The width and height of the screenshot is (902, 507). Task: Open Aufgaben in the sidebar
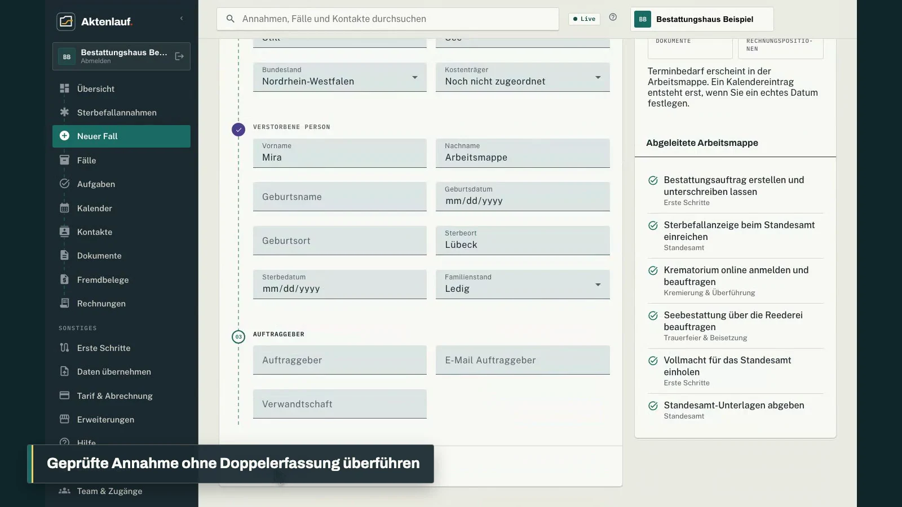click(x=121, y=184)
